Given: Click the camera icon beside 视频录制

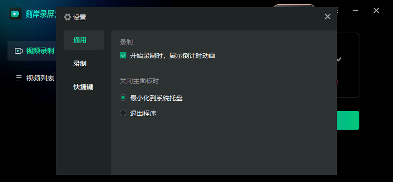Looking at the screenshot, I should pos(18,51).
